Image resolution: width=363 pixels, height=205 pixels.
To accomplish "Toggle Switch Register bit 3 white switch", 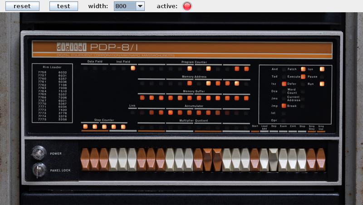I will [170, 160].
